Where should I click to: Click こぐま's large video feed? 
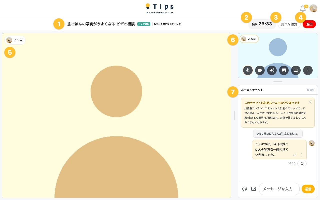click(116, 115)
